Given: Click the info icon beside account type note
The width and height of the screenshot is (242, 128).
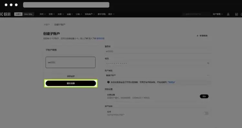Looking at the screenshot, I should pyautogui.click(x=108, y=82).
